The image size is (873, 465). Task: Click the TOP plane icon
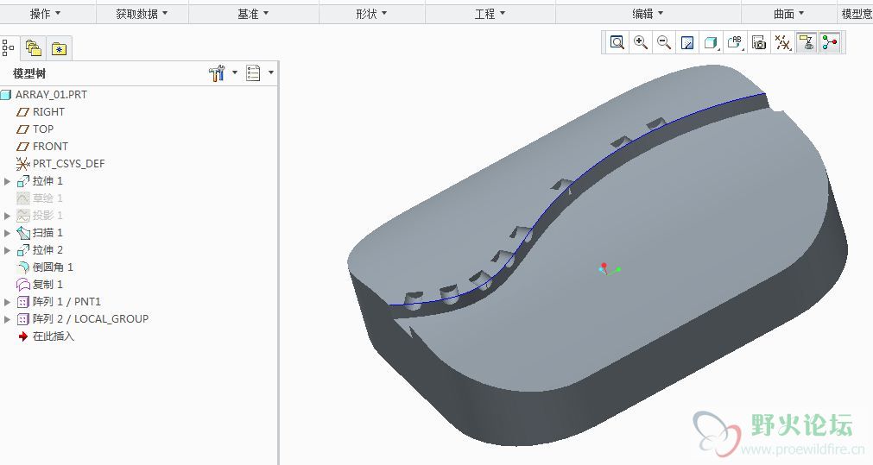(x=22, y=129)
